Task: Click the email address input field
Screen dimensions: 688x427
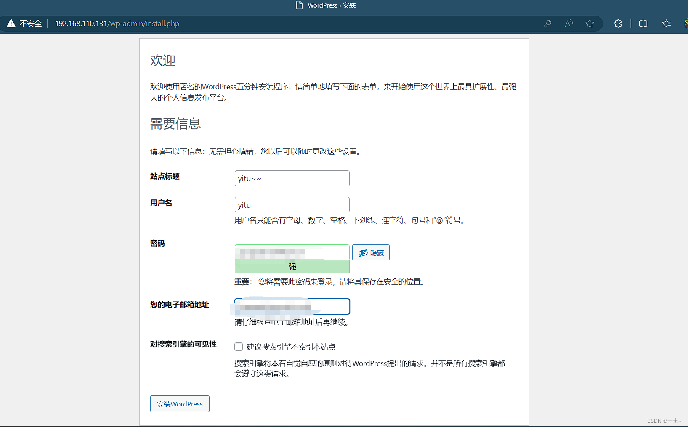Action: click(x=292, y=306)
